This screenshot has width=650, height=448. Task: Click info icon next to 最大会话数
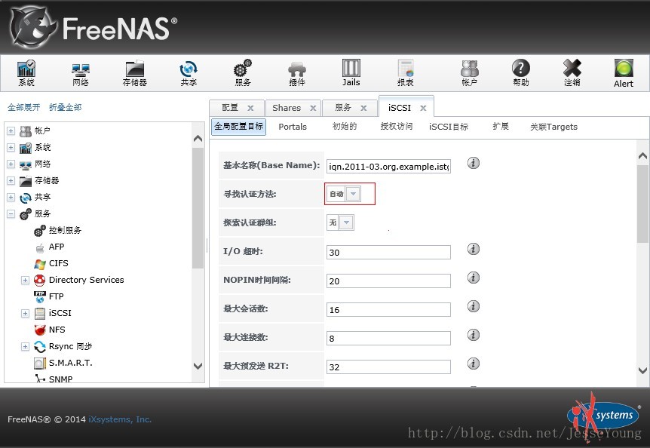click(474, 306)
